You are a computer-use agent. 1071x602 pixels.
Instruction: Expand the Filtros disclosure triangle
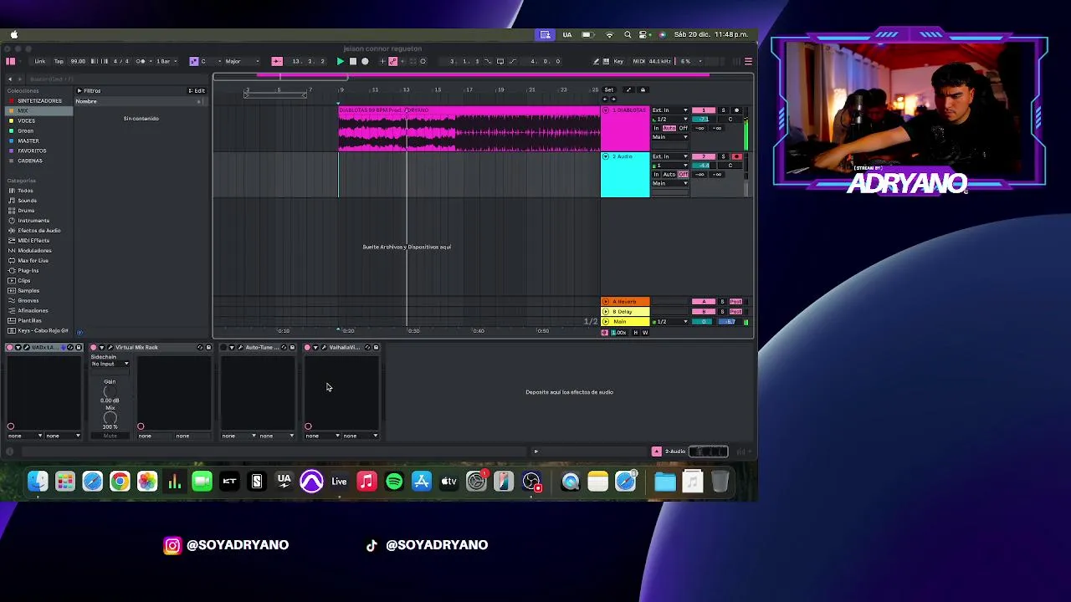click(x=79, y=90)
